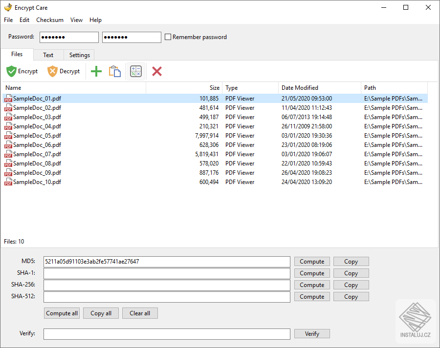The image size is (440, 348).
Task: Click Copy next to the MD5 hash
Action: click(x=351, y=261)
